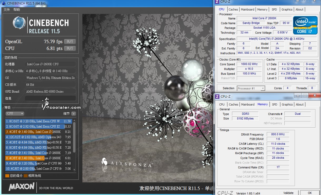The height and width of the screenshot is (195, 321).
Task: Click the FSB:DRAM value 1:6
Action: point(278,139)
